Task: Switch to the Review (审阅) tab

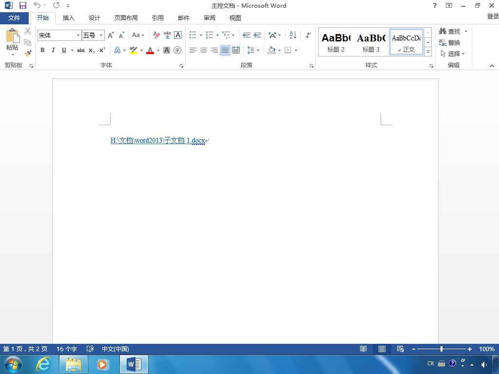Action: pos(210,18)
